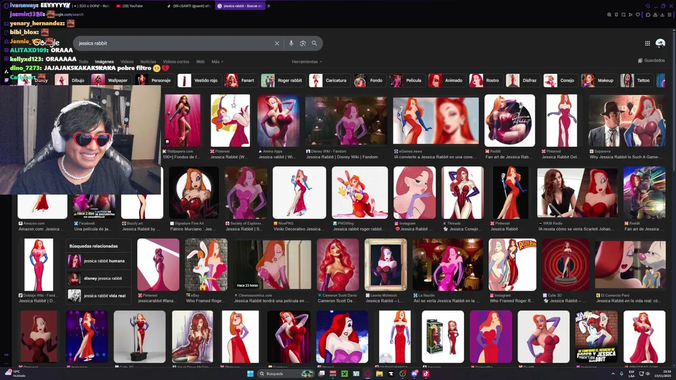The image size is (676, 380).
Task: Open related search disney jessica rabbit
Action: 98,278
